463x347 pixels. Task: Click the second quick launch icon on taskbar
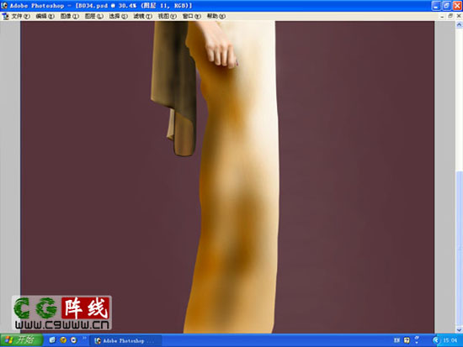(x=63, y=340)
